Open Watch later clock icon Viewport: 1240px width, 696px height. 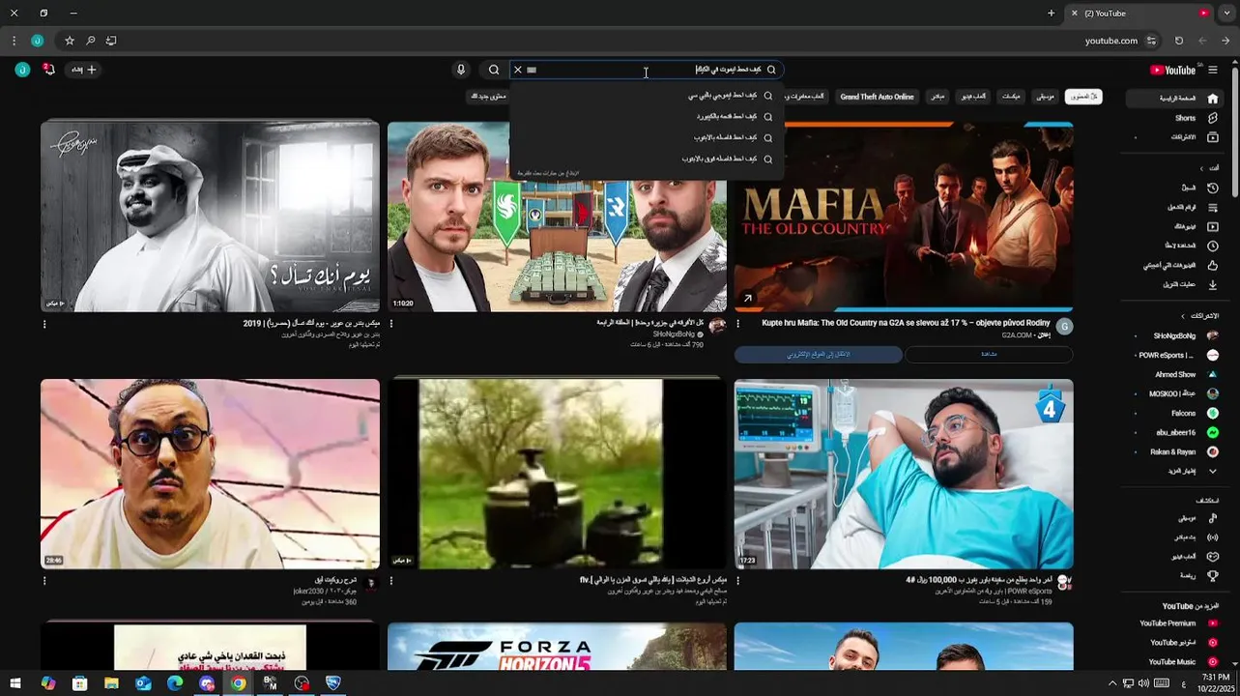(1213, 246)
